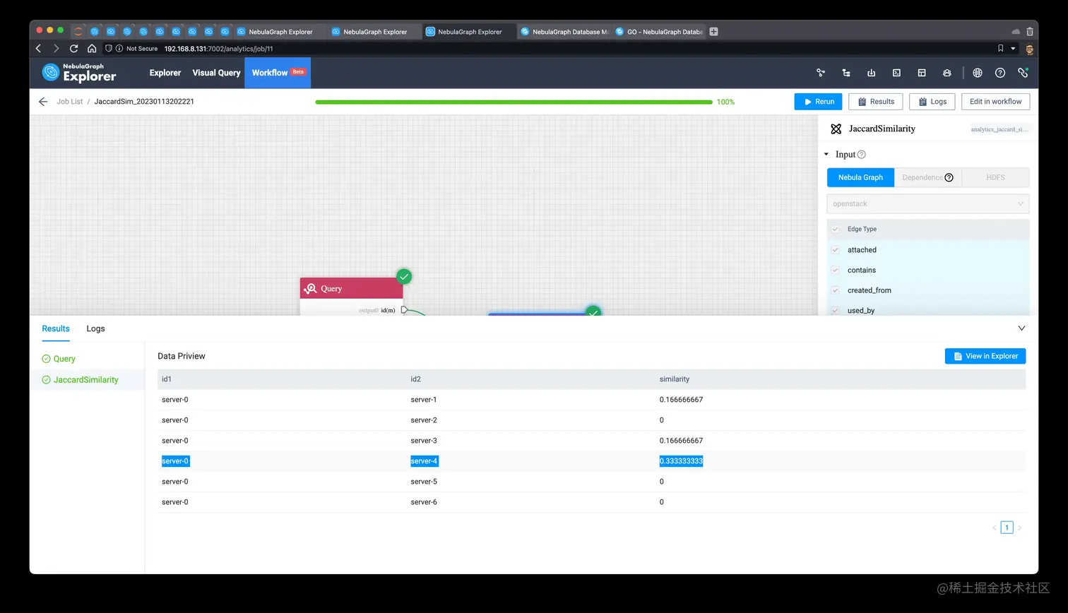1068x613 pixels.
Task: Click the browser home icon
Action: click(92, 49)
